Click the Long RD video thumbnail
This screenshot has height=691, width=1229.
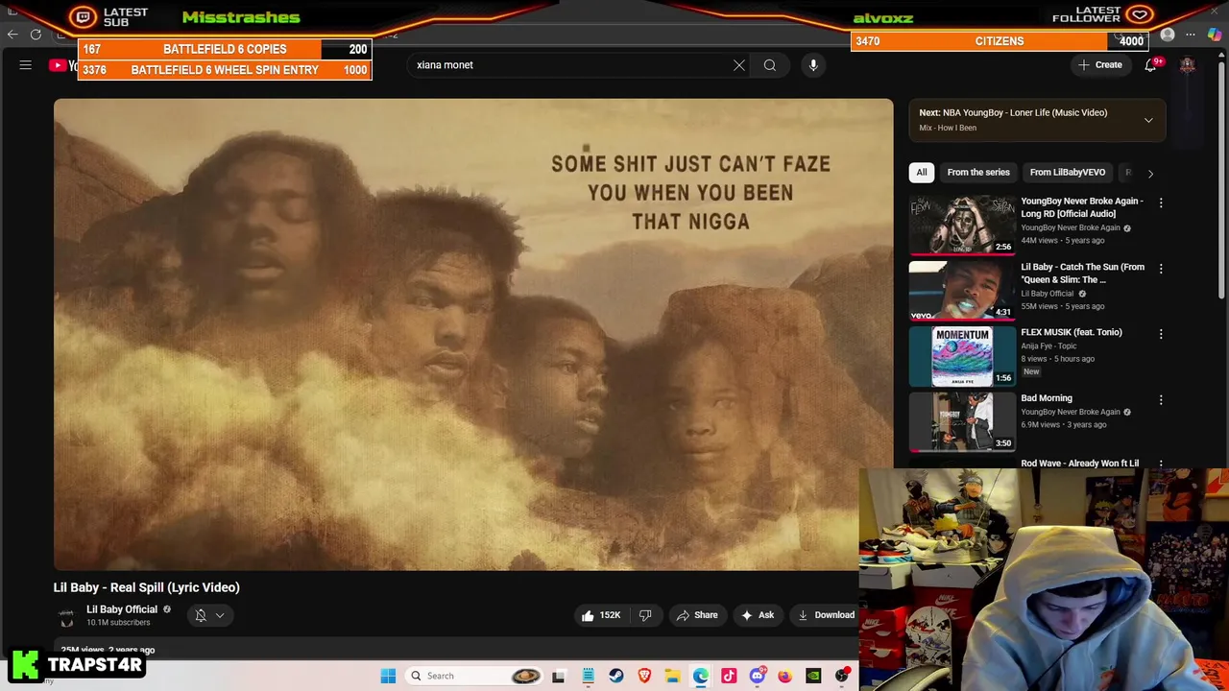962,225
